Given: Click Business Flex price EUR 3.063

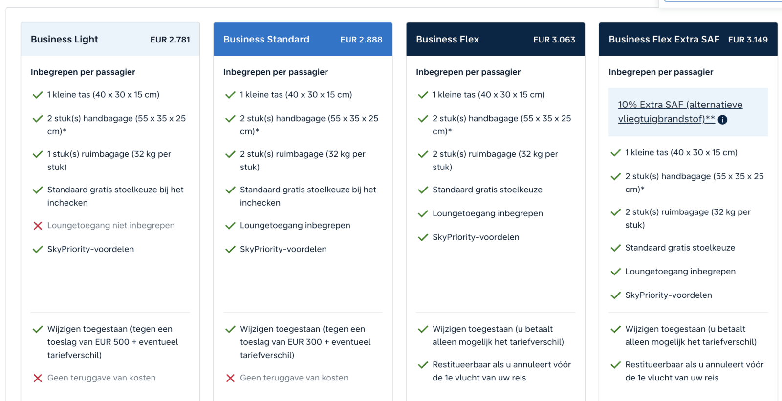Looking at the screenshot, I should coord(554,40).
